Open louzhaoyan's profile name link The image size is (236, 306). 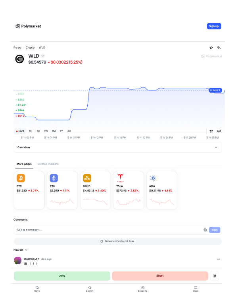tap(32, 259)
